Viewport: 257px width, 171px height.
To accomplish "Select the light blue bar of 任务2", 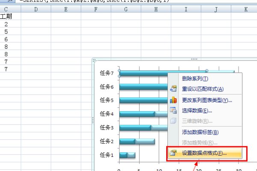I will [x=145, y=142].
